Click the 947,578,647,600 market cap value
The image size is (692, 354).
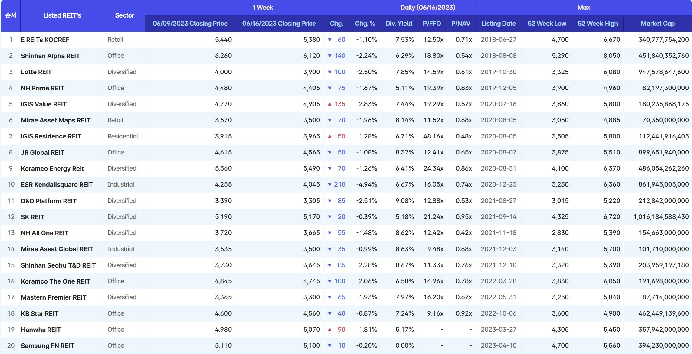point(664,72)
